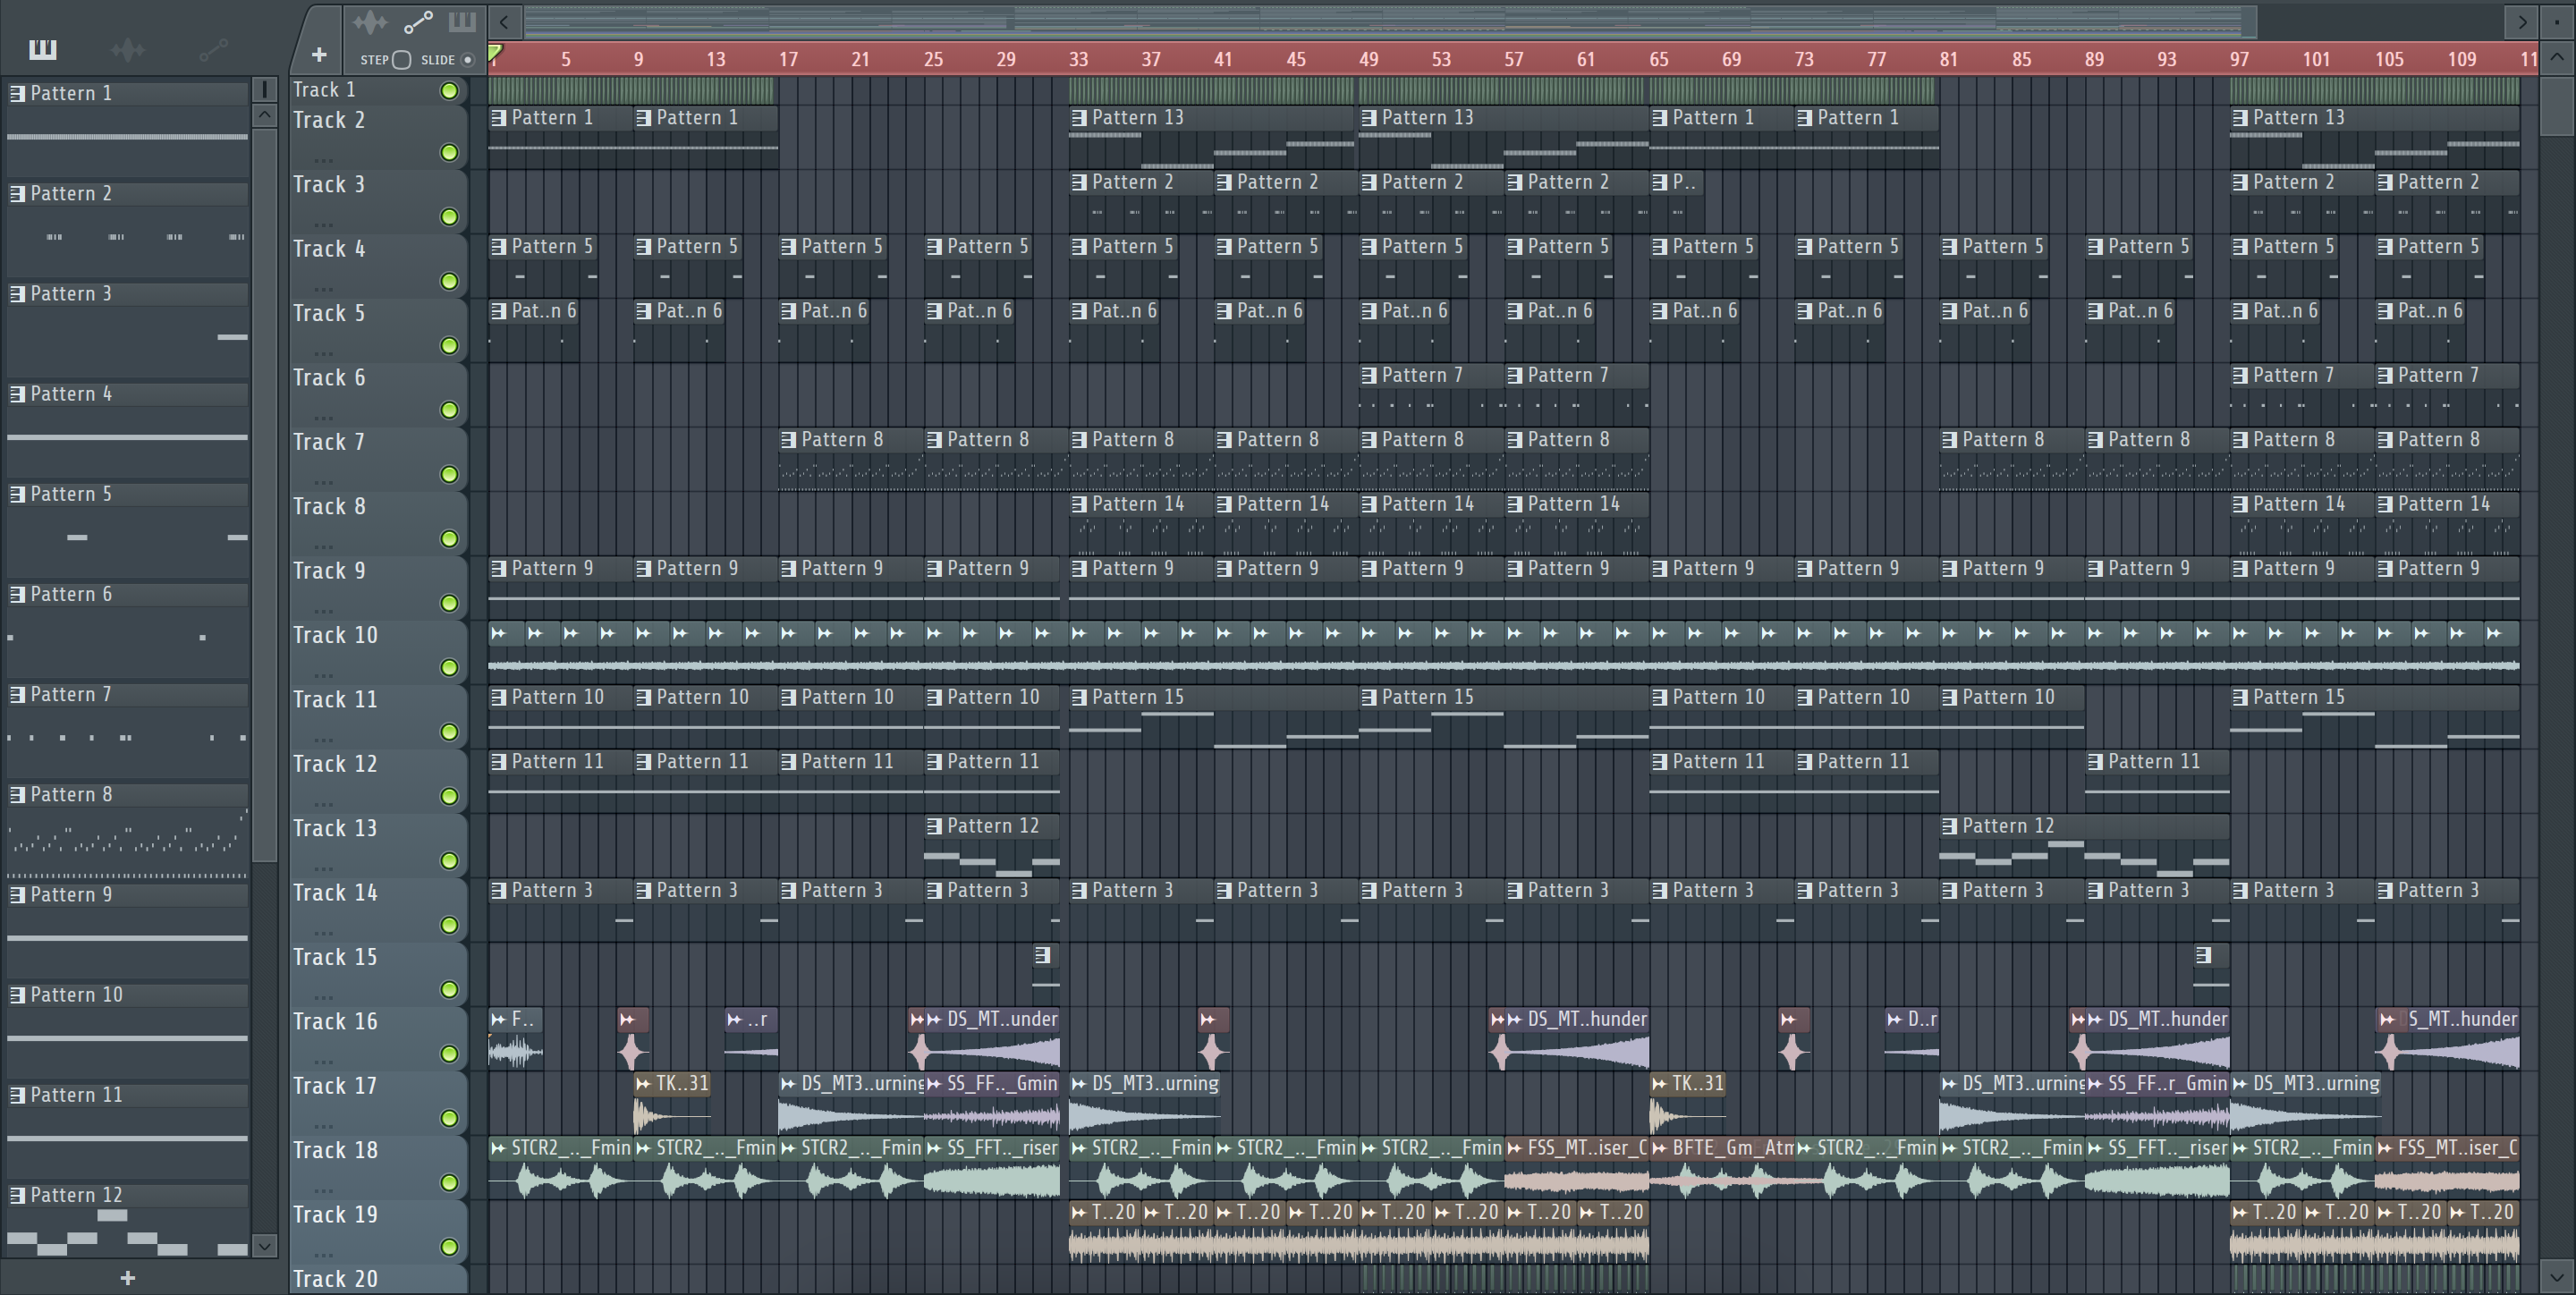Open clip menu icon of BFTE_Gm_Atm audio clip
Image resolution: width=2576 pixels, height=1295 pixels.
1660,1148
